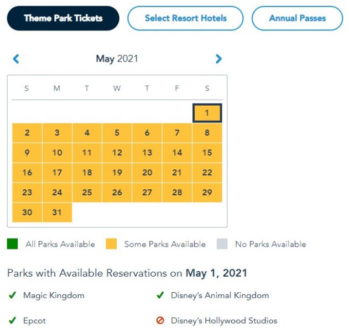
Task: Click unavailable icon beside Hollywood Studios
Action: click(x=160, y=320)
